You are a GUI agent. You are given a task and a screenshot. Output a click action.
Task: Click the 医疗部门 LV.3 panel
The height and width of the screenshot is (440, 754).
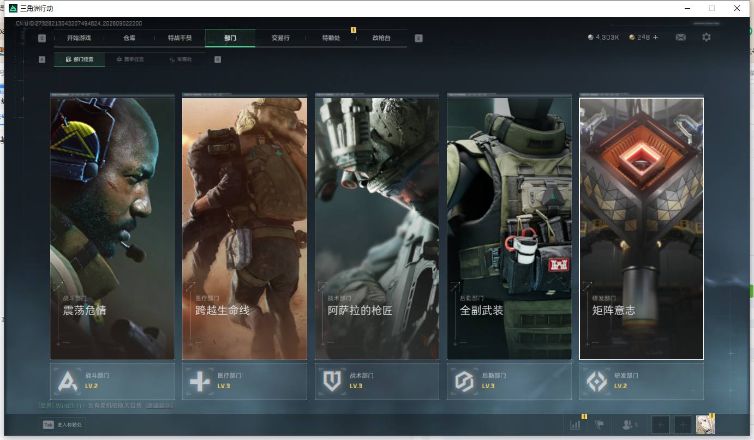(x=244, y=381)
